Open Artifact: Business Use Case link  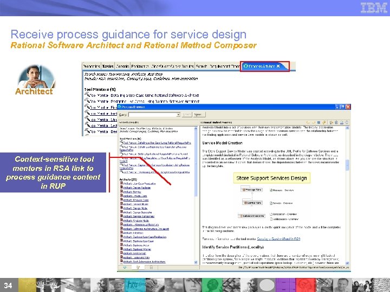[139, 241]
